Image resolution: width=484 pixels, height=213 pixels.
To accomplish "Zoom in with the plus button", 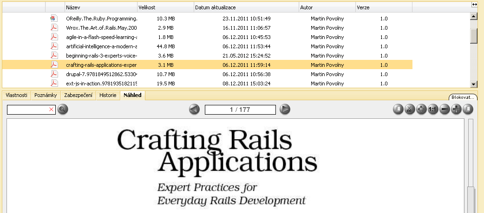I will click(456, 109).
